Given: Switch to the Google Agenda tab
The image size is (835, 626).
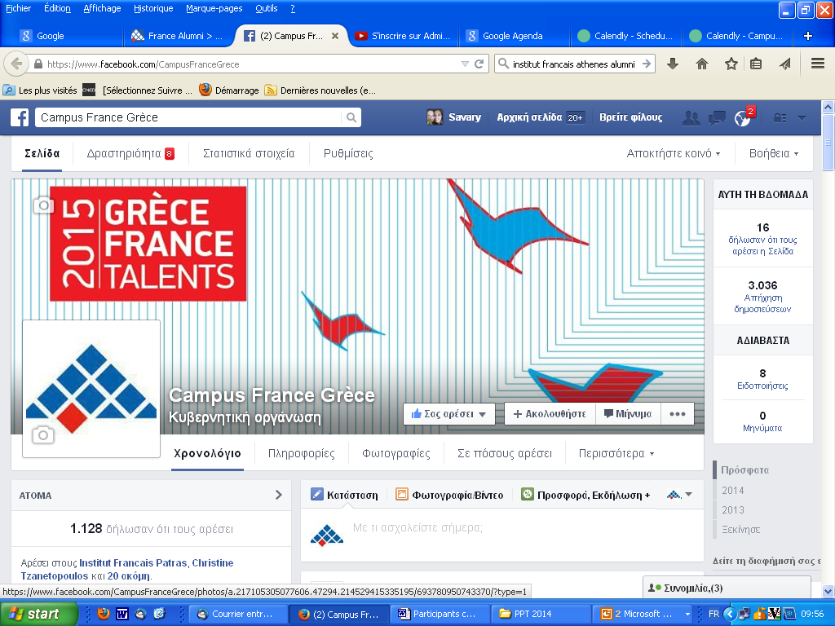Looking at the screenshot, I should click(512, 36).
